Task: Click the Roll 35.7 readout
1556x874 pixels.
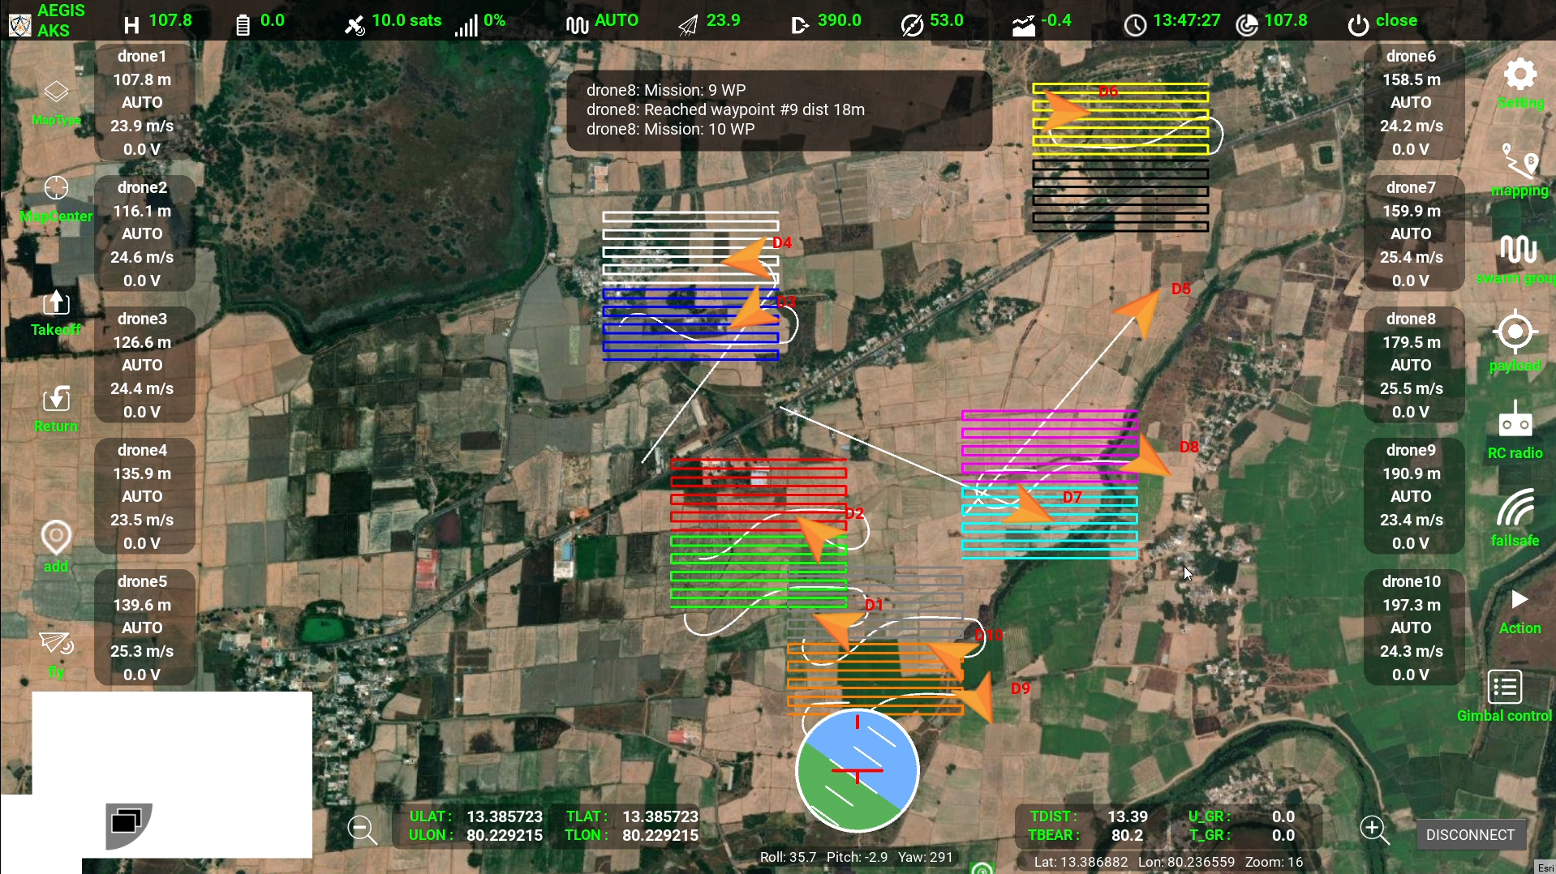Action: [x=788, y=857]
